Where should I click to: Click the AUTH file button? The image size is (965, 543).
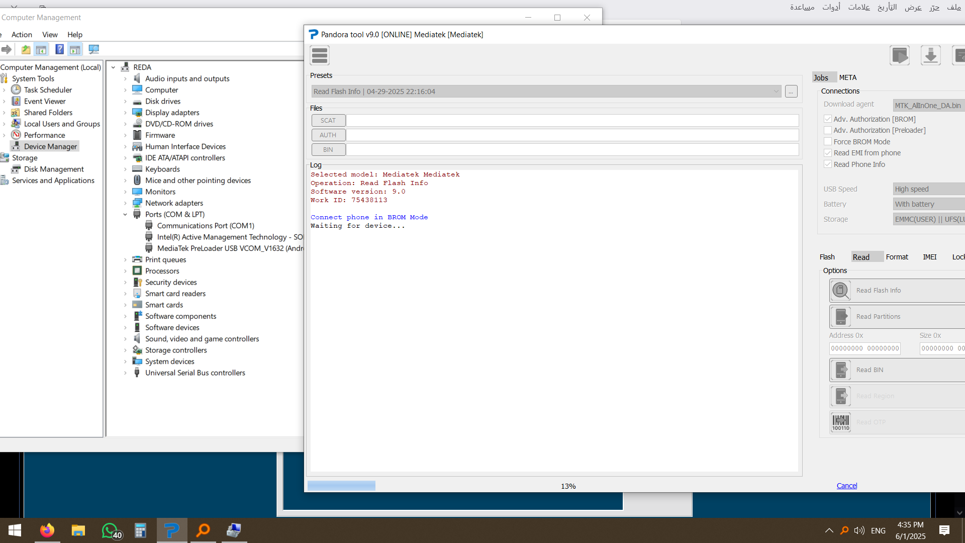tap(328, 135)
